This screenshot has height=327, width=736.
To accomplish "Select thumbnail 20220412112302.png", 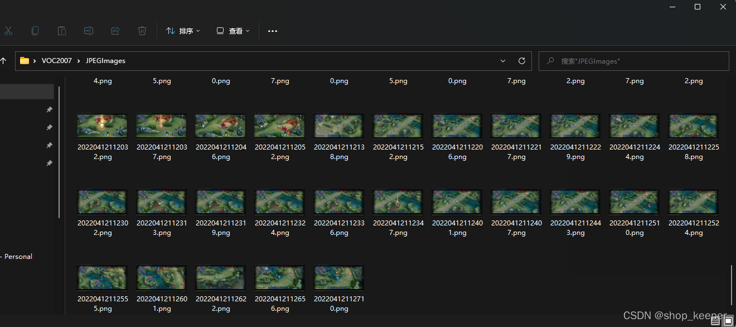I will (103, 202).
